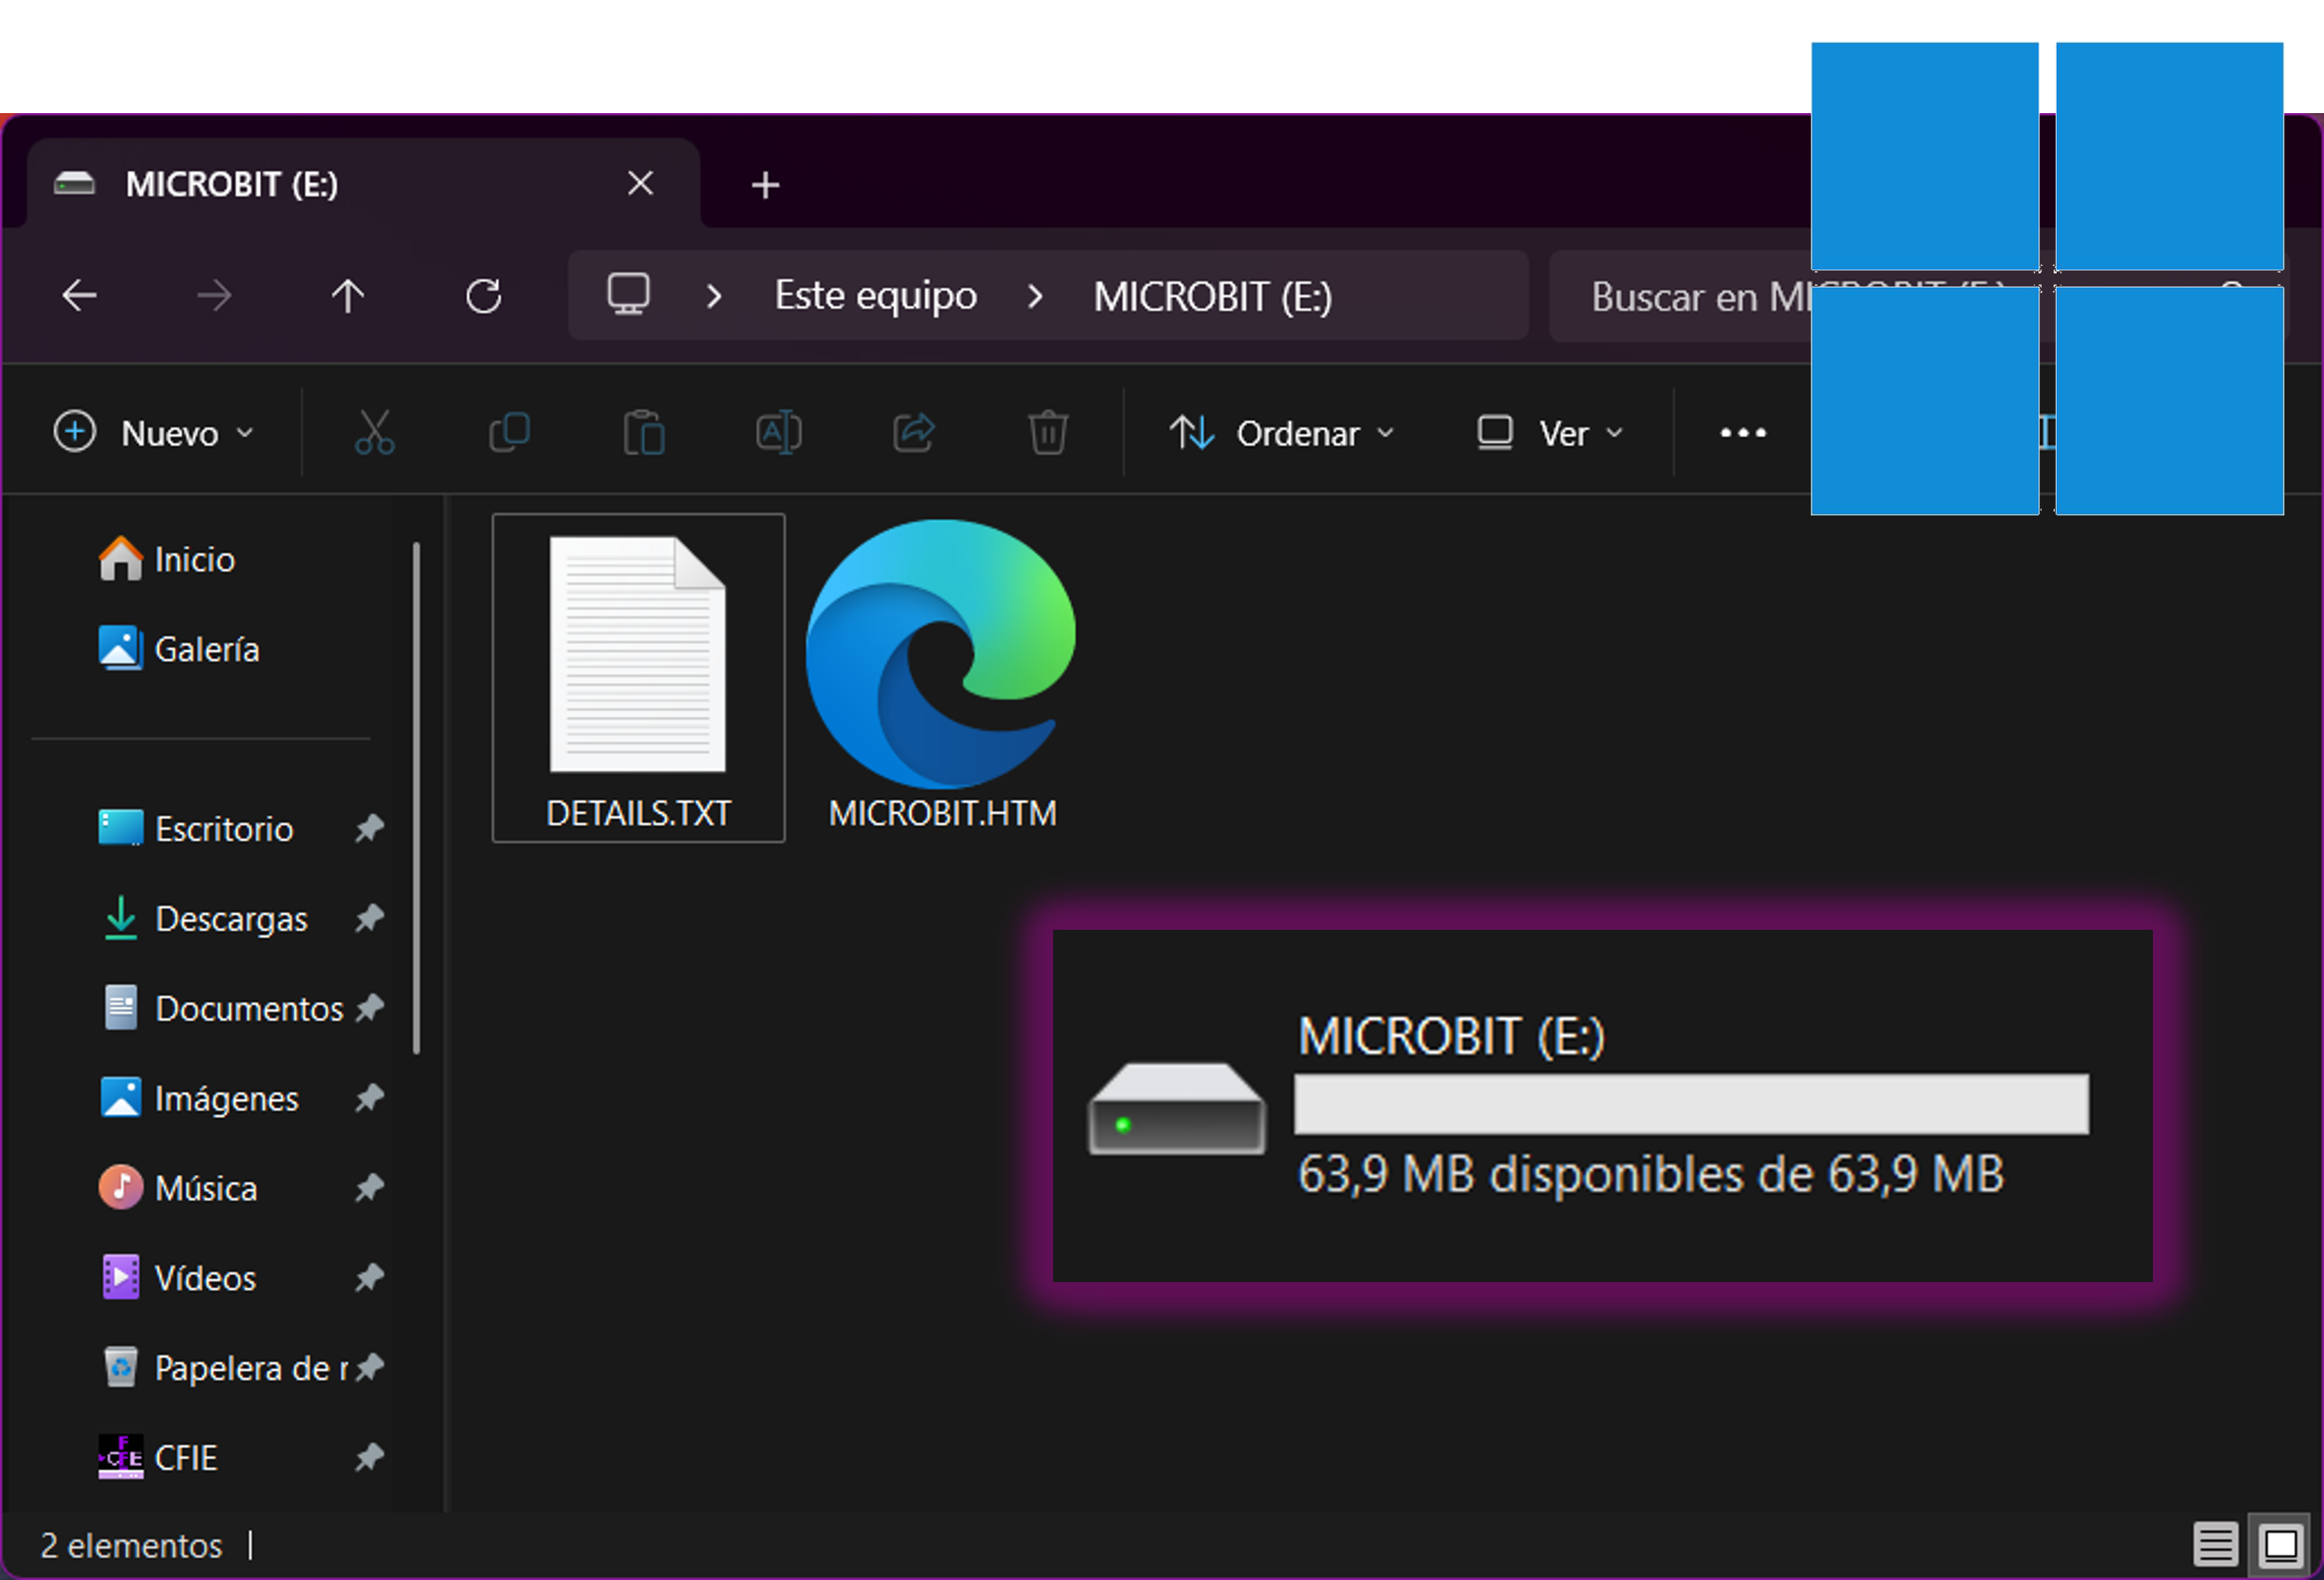This screenshot has height=1580, width=2324.
Task: Click the Cut scissors icon
Action: [x=374, y=432]
